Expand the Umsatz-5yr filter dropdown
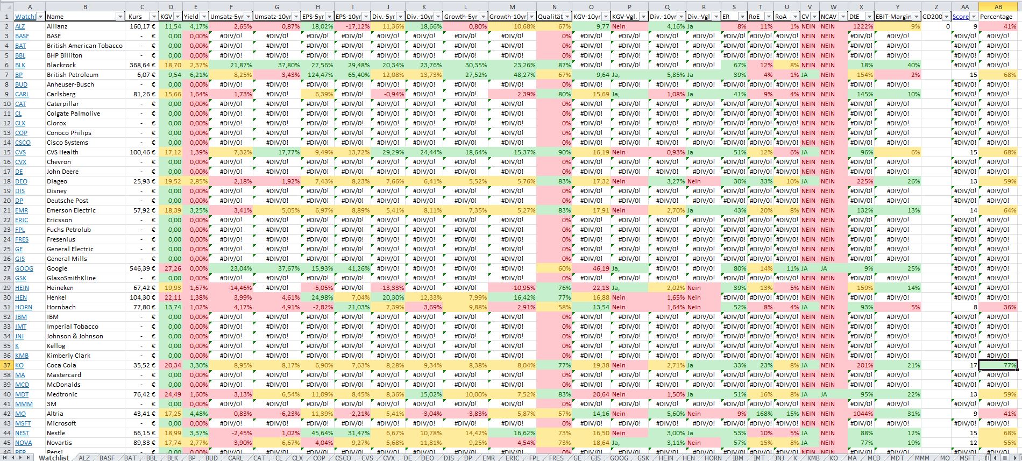This screenshot has height=461, width=1022. click(x=248, y=17)
